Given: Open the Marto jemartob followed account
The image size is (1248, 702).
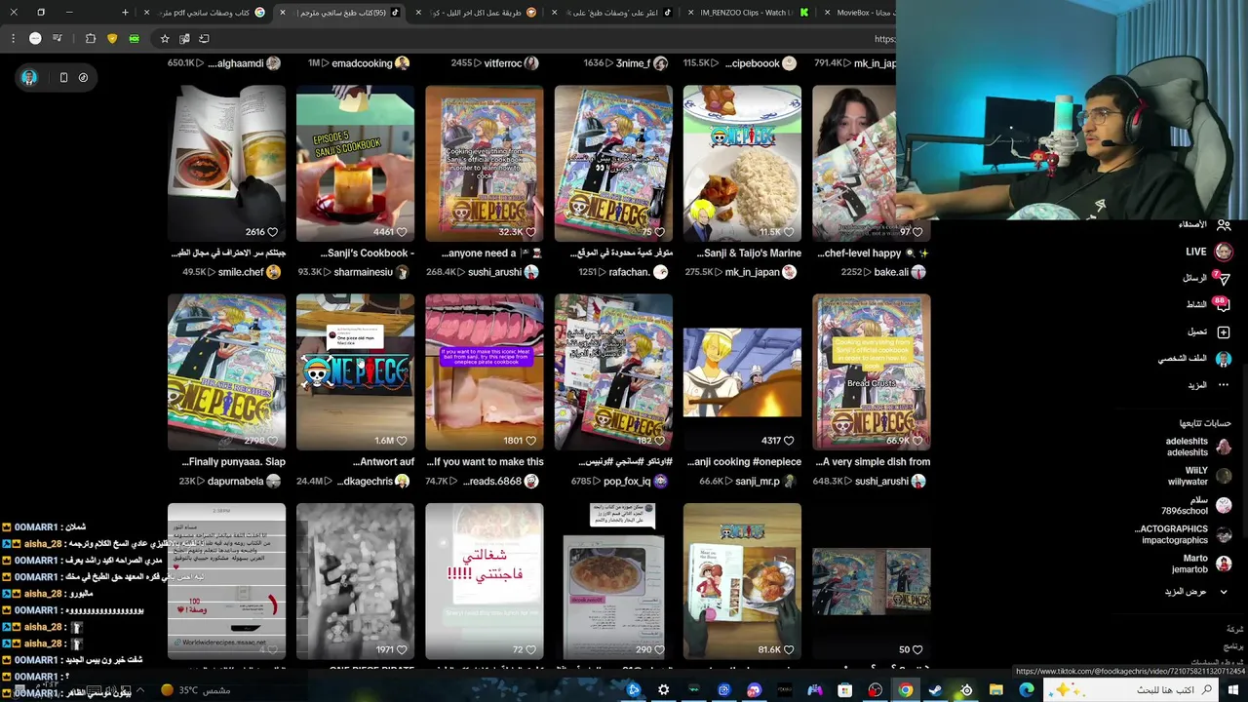Looking at the screenshot, I should [x=1201, y=564].
